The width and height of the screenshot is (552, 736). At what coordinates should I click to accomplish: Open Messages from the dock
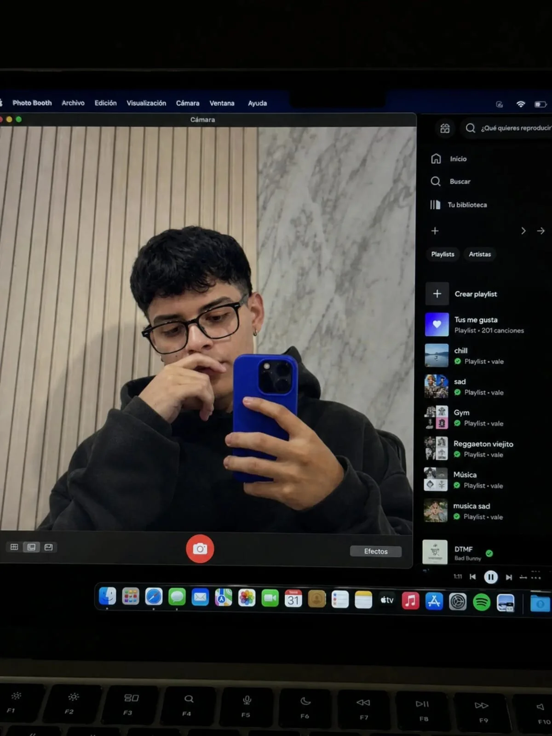pos(177,597)
